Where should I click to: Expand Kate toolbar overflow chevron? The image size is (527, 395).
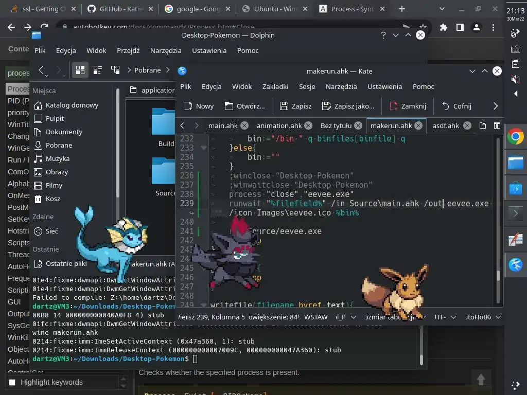pyautogui.click(x=496, y=106)
